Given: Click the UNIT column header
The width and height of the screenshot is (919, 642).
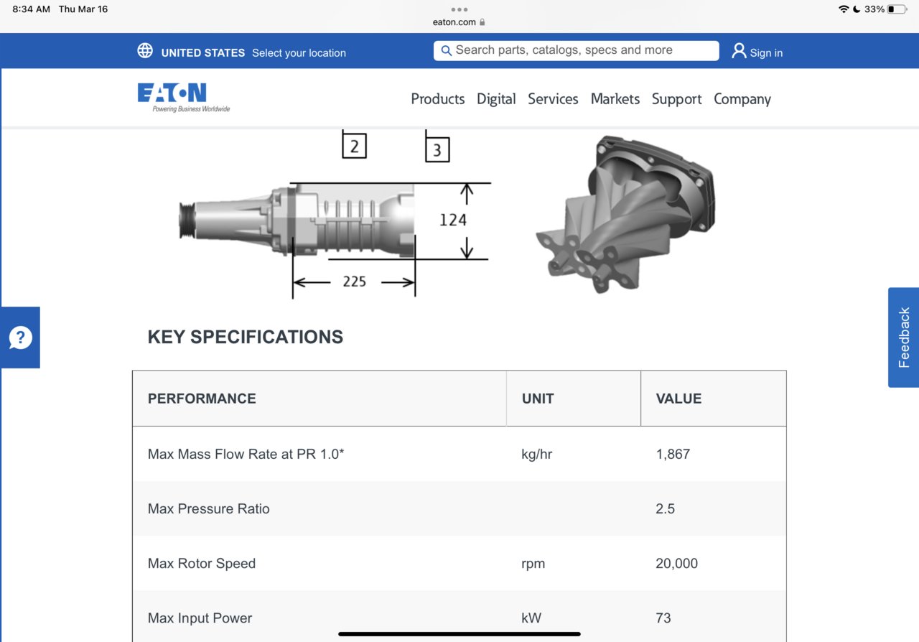Looking at the screenshot, I should (538, 399).
